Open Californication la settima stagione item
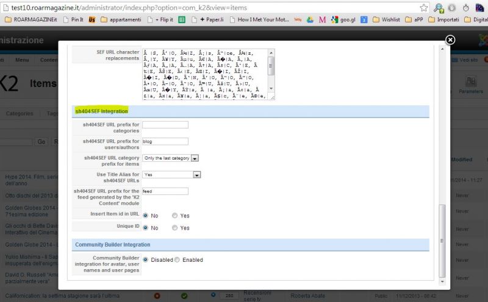This screenshot has height=302, width=488. click(x=62, y=296)
